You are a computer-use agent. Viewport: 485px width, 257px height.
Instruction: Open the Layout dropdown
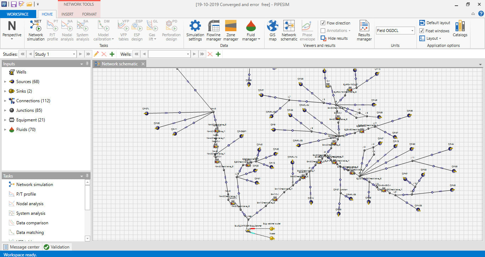click(x=430, y=38)
